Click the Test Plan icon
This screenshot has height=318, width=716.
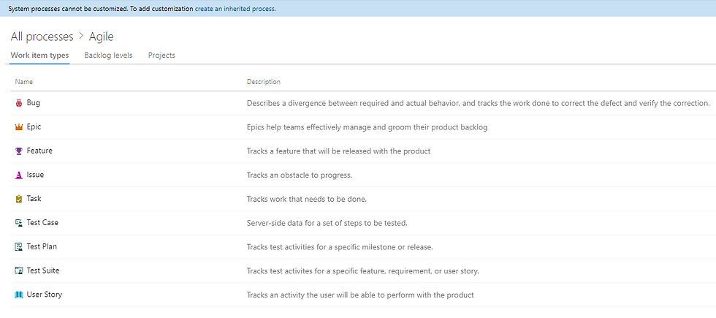click(19, 247)
